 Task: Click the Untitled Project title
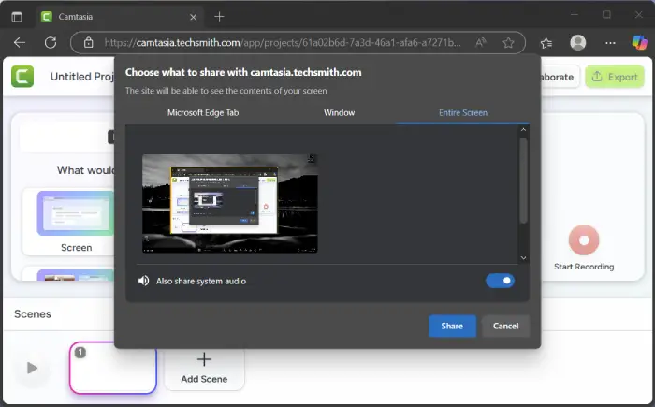click(x=82, y=77)
